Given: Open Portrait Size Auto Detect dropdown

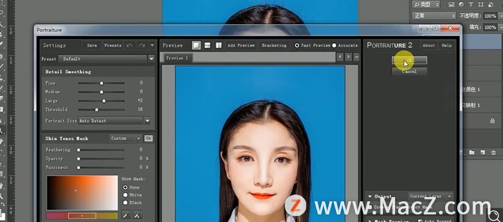Looking at the screenshot, I should (148, 121).
